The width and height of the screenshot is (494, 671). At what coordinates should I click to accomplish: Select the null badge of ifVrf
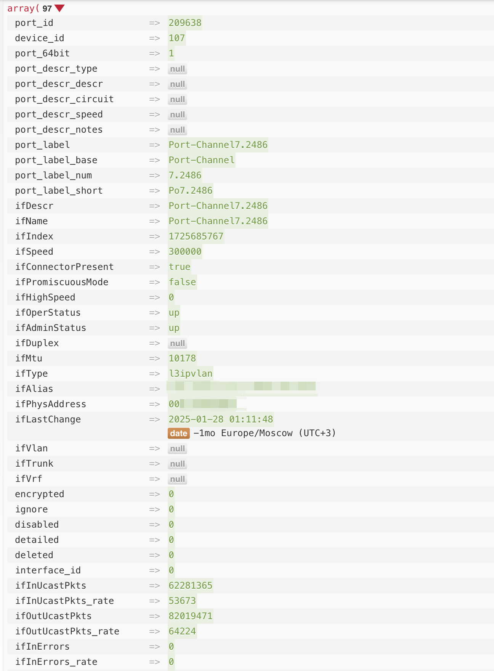point(177,479)
